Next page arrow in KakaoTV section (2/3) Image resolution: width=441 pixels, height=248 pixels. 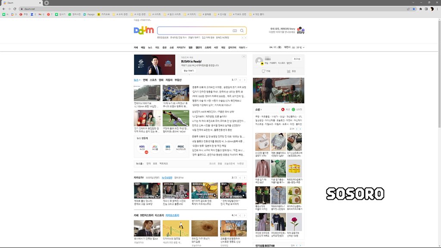point(245,178)
